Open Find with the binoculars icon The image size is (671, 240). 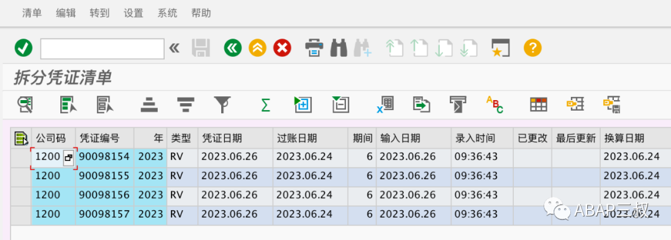pos(339,48)
